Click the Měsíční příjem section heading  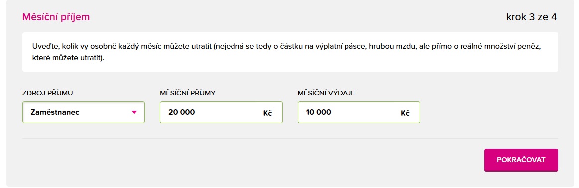pyautogui.click(x=56, y=17)
